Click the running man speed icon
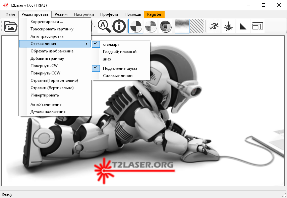287x198 pixels. point(214,26)
